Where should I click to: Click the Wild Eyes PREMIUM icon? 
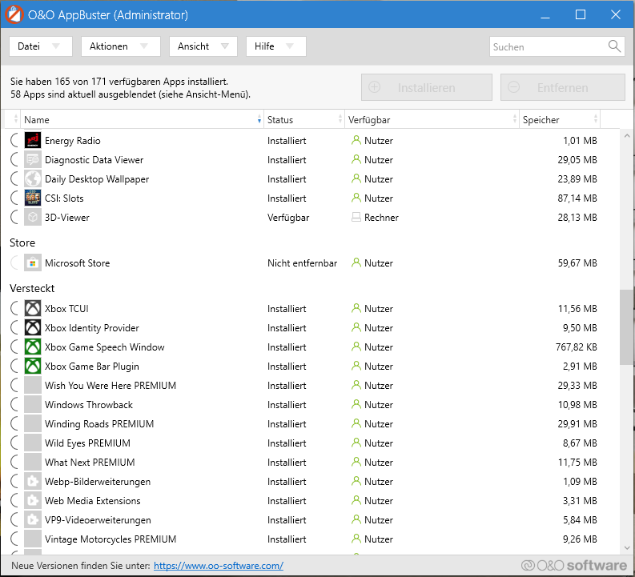33,443
